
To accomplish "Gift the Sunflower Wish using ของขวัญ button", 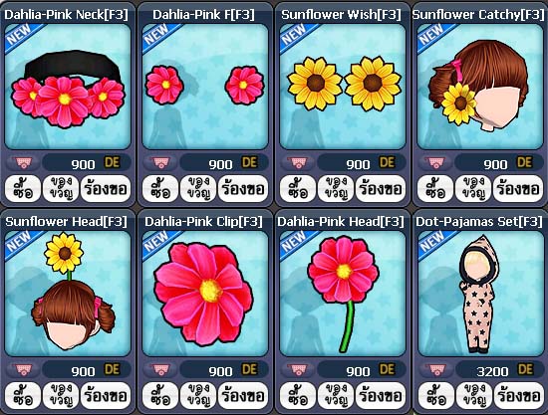I will click(x=336, y=189).
